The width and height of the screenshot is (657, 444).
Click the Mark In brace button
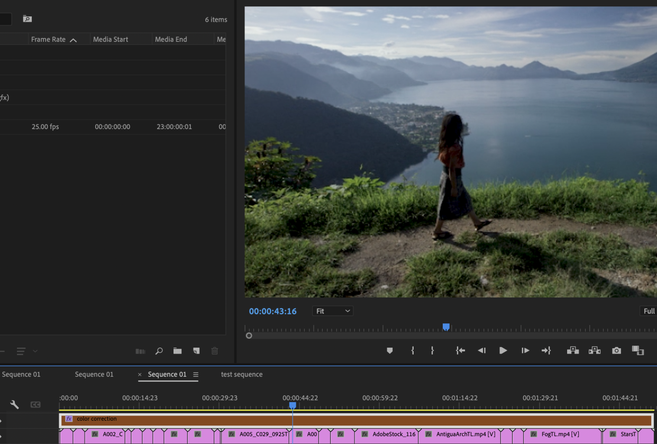(x=413, y=350)
